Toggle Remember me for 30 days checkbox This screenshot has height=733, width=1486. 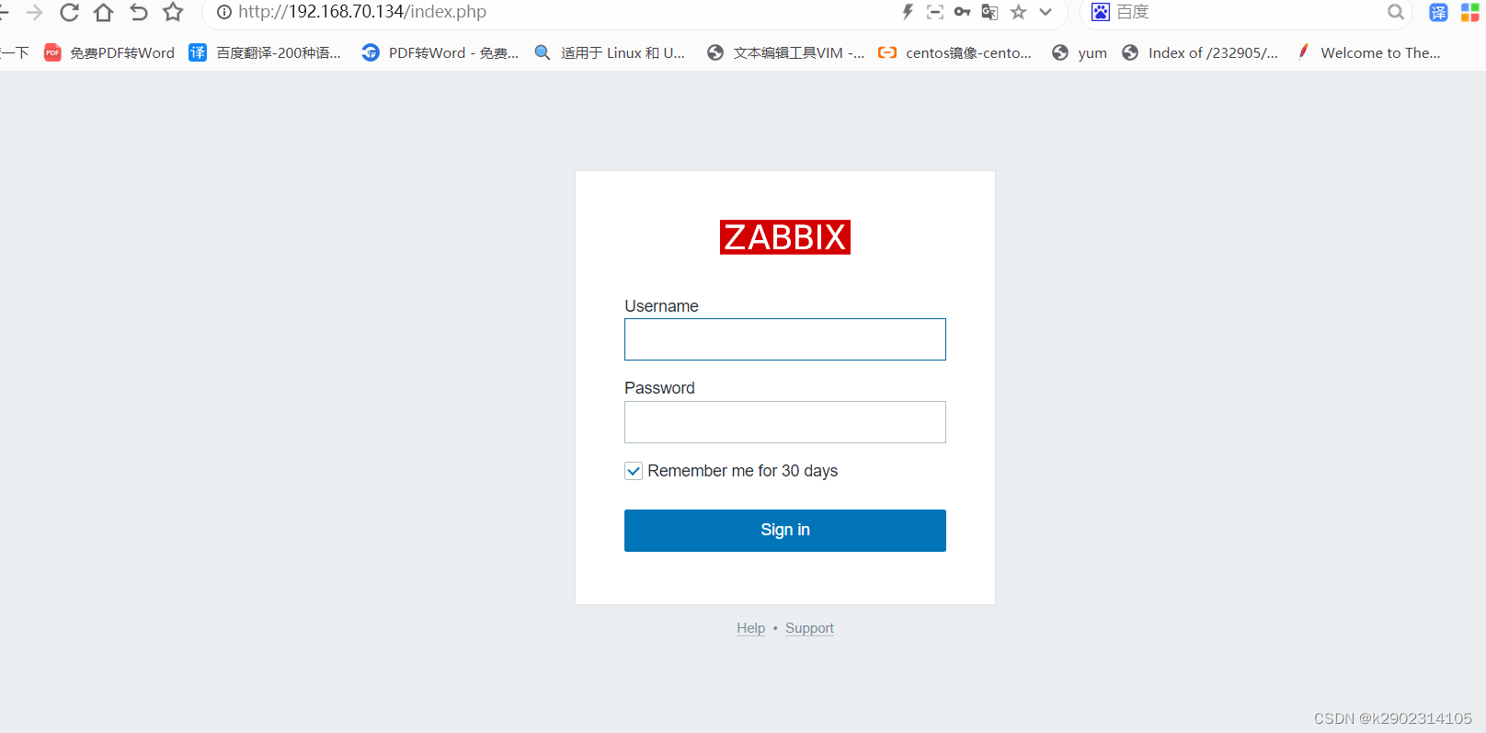(x=634, y=471)
